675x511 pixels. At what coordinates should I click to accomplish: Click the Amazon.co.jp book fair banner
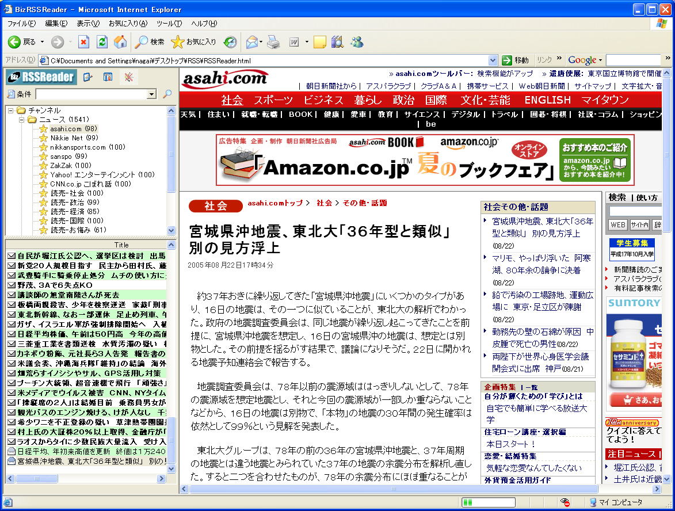(425, 160)
